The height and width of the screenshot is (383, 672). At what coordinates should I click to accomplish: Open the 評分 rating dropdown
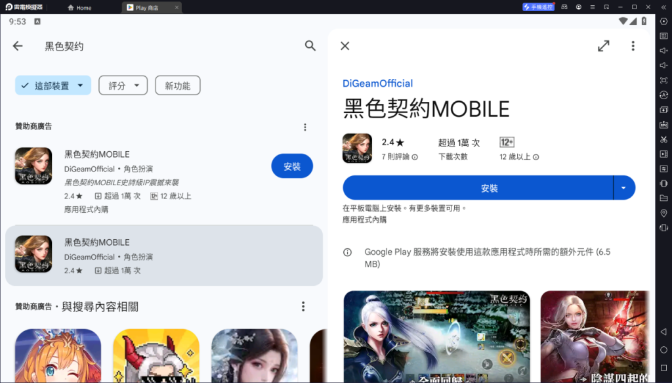click(123, 85)
